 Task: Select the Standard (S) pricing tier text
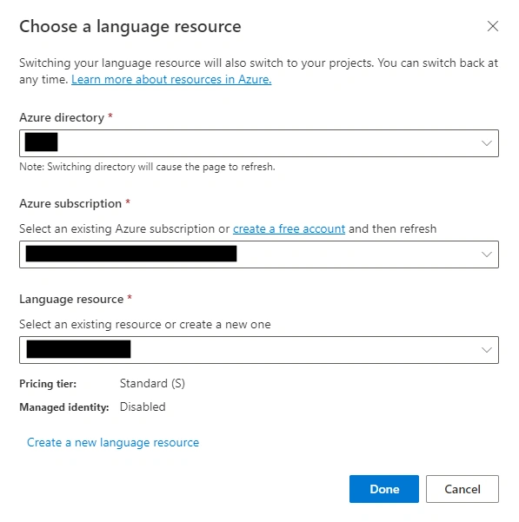coord(152,384)
